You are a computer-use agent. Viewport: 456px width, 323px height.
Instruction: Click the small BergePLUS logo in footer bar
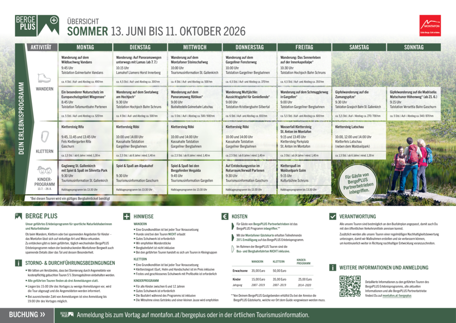tap(67, 315)
